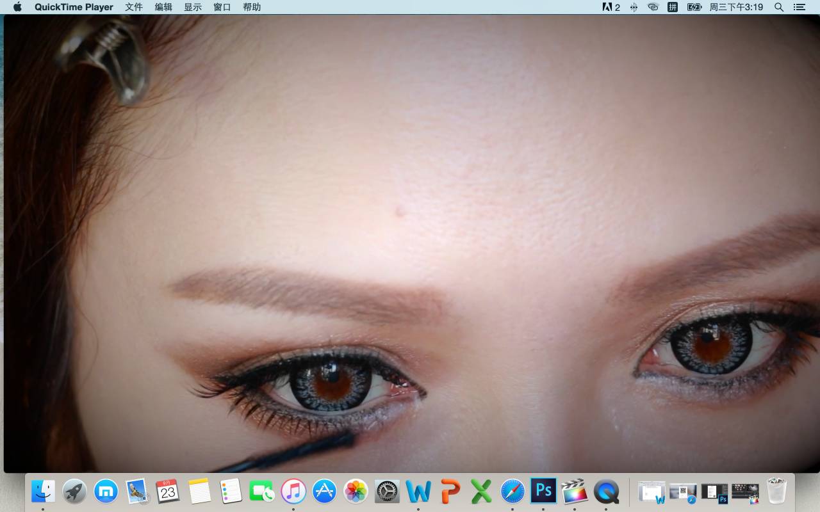Open Safari compass icon in Dock
The width and height of the screenshot is (820, 512).
click(512, 492)
